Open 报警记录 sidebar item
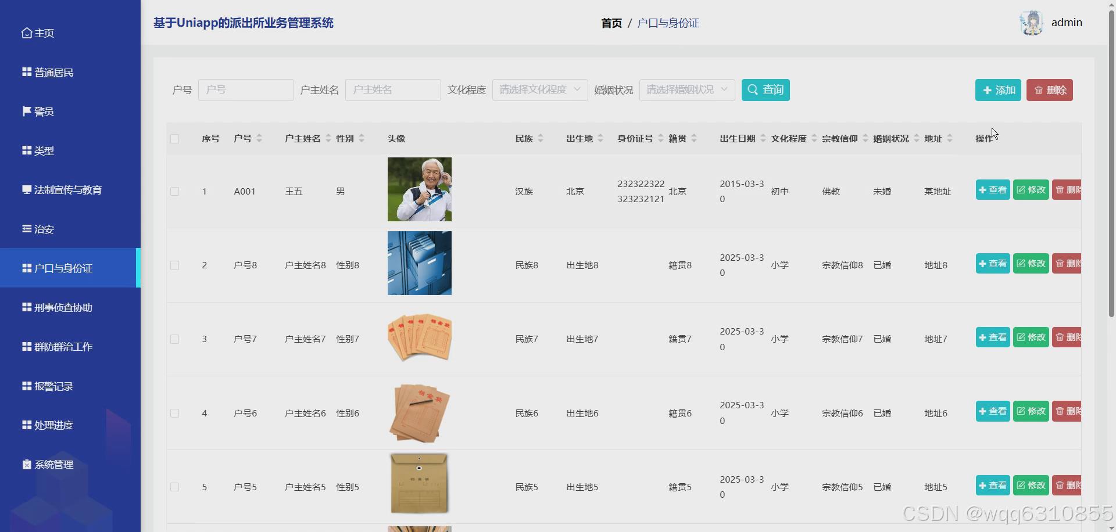Screen dimensions: 1116x532 point(70,386)
